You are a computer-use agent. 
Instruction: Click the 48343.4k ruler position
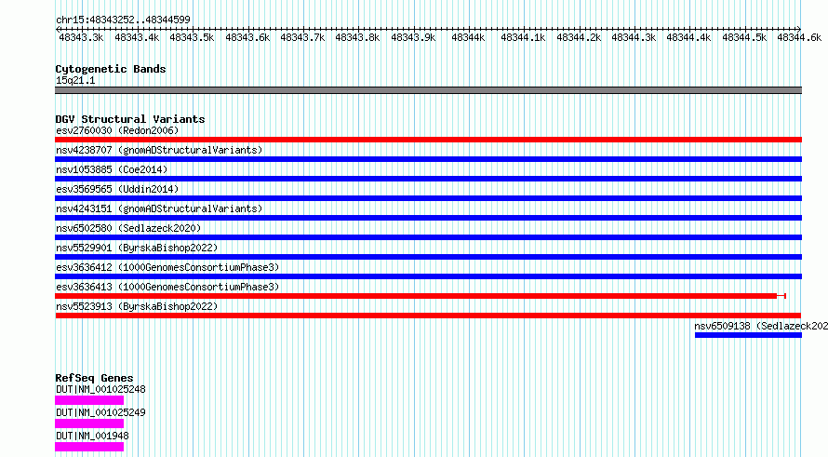[x=137, y=37]
